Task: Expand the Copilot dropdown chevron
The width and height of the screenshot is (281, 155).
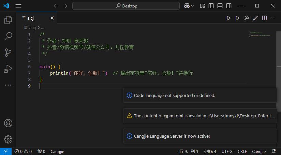Action: (x=192, y=6)
